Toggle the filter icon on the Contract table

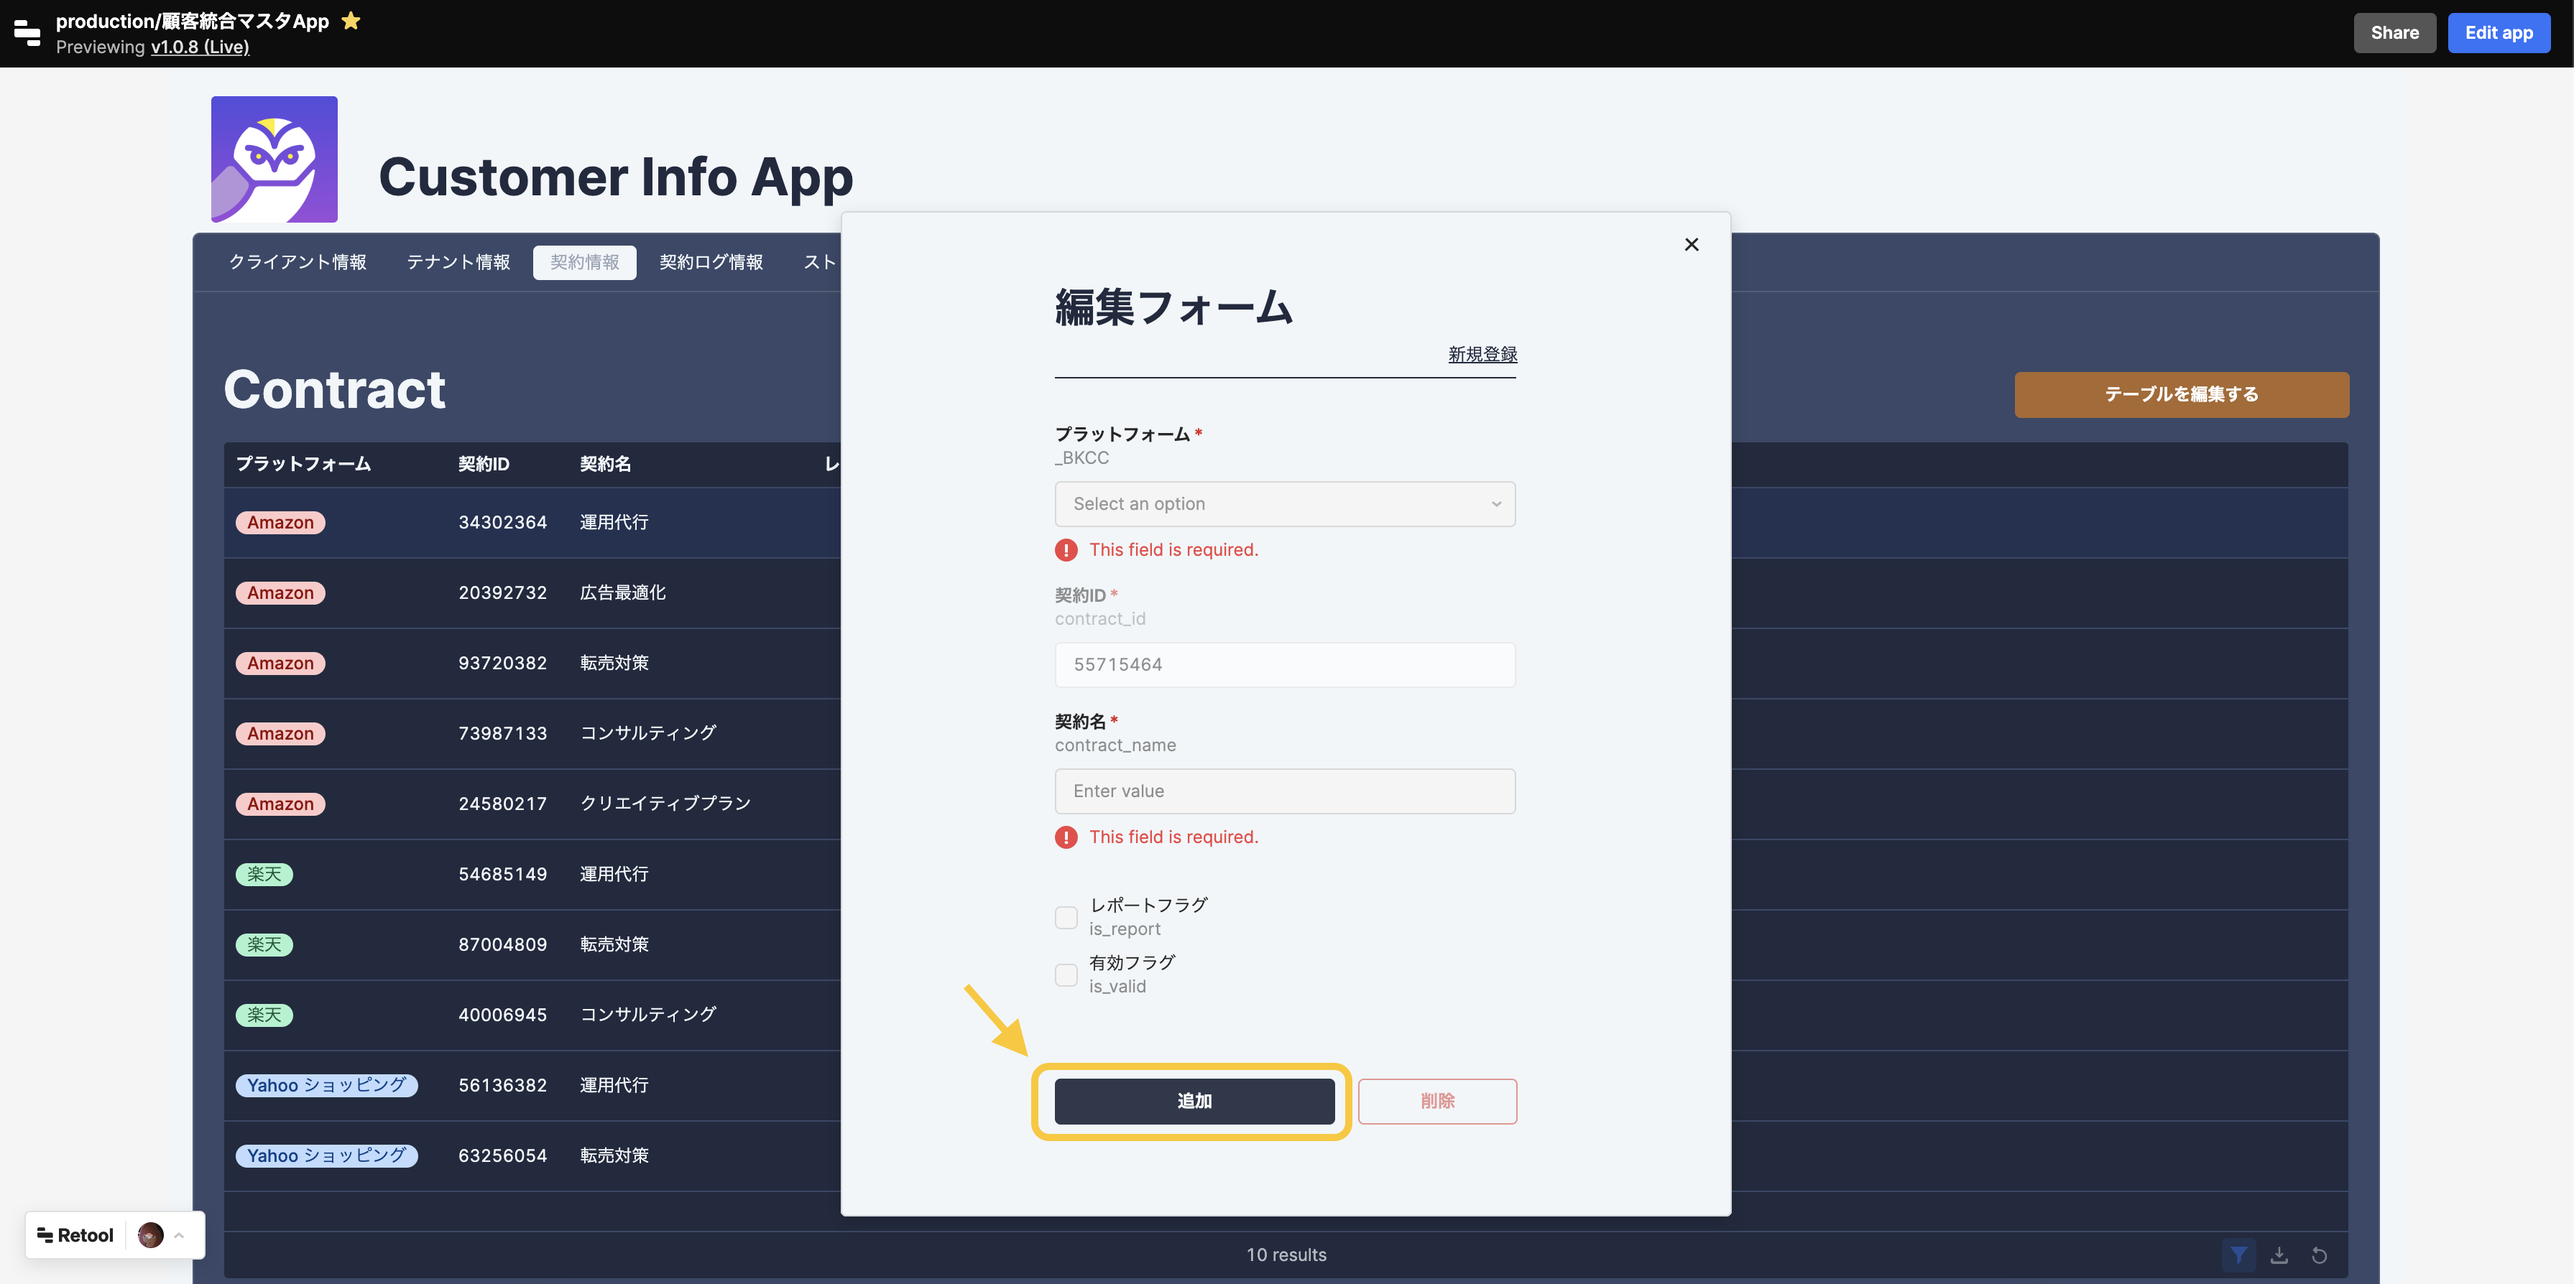tap(2241, 1255)
